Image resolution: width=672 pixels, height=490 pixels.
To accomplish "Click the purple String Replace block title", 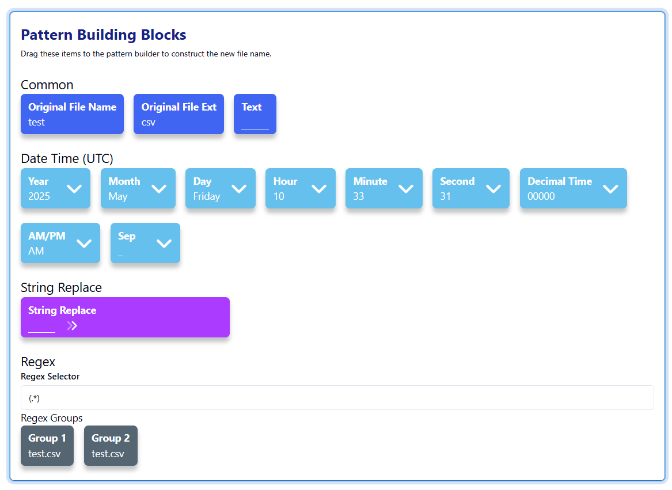I will coord(62,310).
